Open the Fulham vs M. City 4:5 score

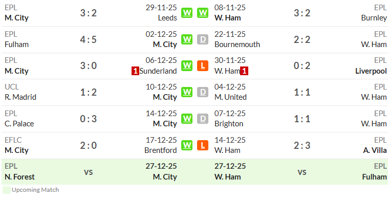point(89,39)
